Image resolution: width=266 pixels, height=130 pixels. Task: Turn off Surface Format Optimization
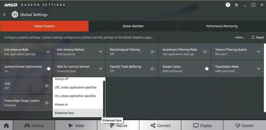(x=48, y=69)
